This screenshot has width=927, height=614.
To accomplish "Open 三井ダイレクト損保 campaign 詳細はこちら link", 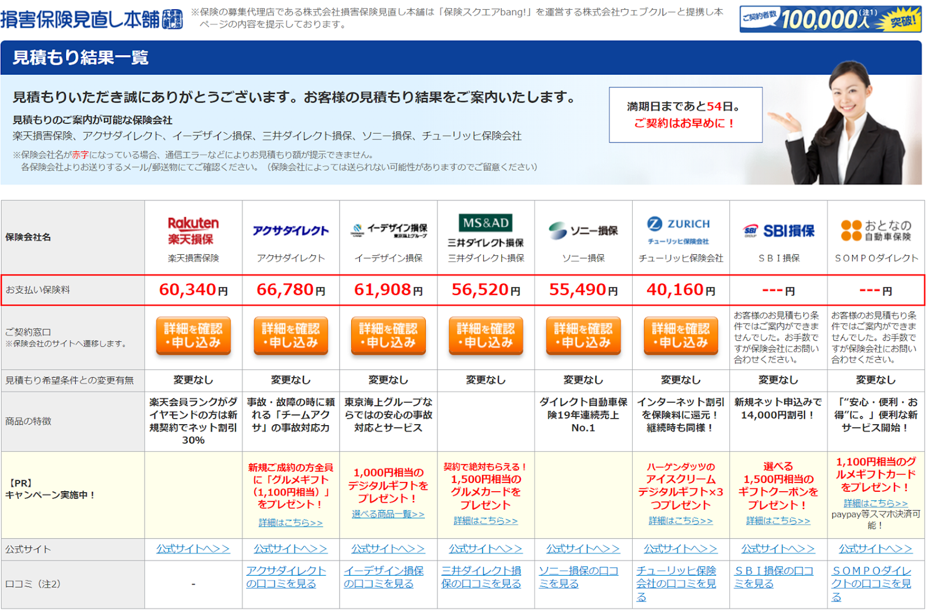I will click(x=486, y=520).
